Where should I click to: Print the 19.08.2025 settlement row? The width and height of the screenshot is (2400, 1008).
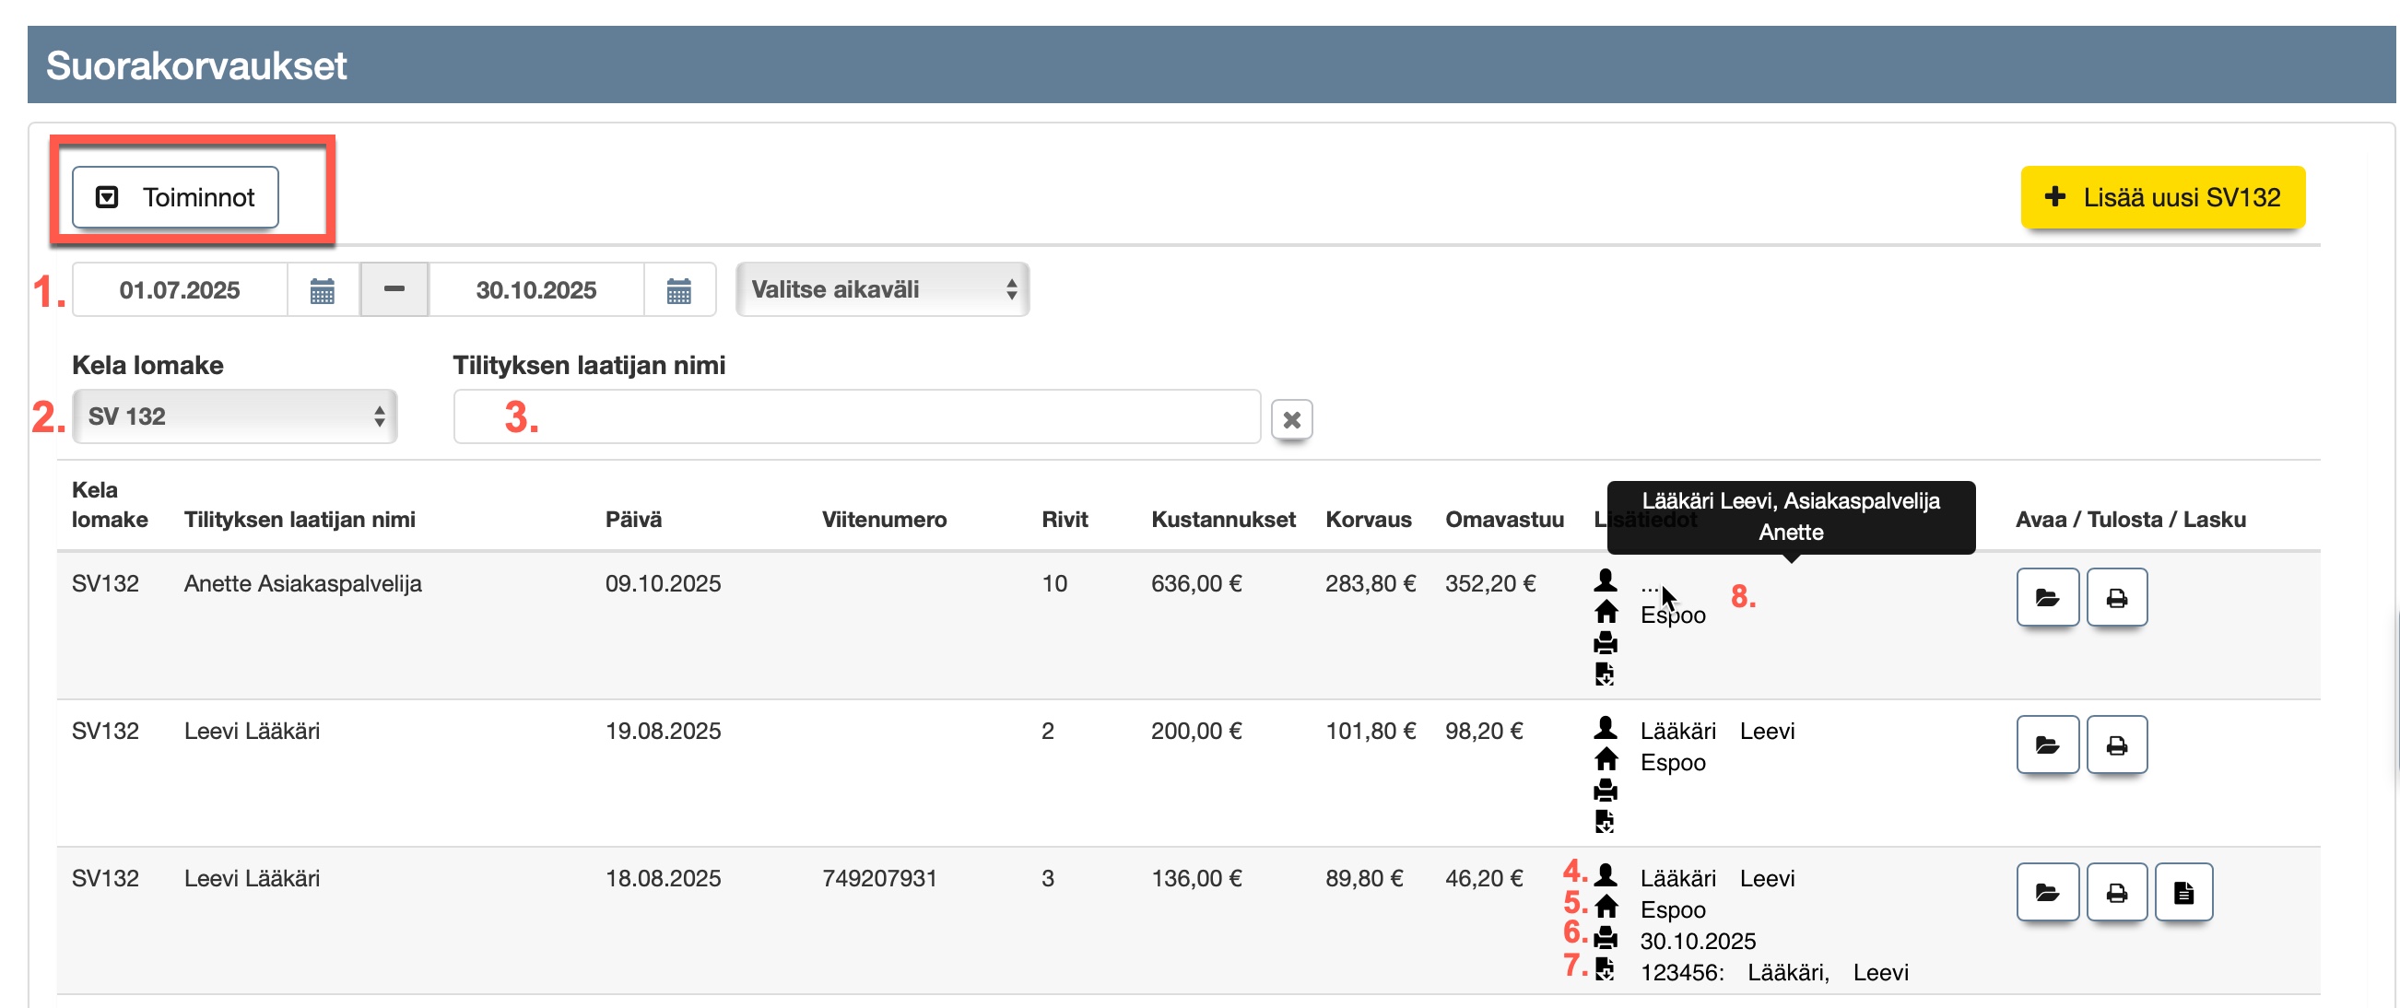[2116, 745]
